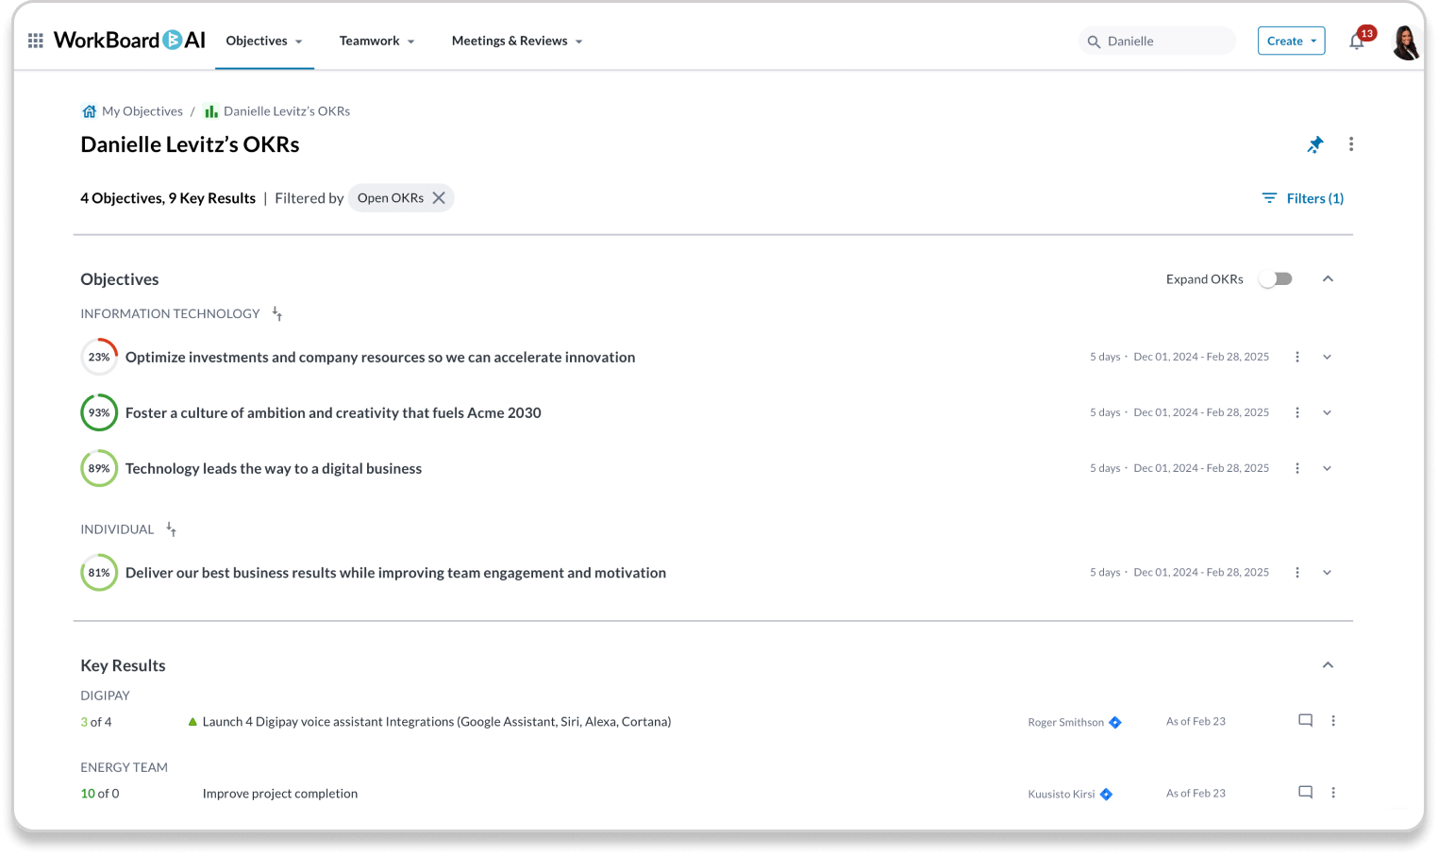Click the bar chart icon beside Danielle Levitz's OKRs
Viewport: 1438px width, 855px height.
pyautogui.click(x=211, y=111)
